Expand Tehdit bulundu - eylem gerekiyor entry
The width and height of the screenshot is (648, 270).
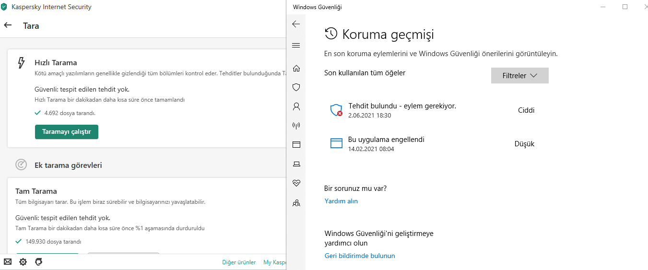coord(432,110)
